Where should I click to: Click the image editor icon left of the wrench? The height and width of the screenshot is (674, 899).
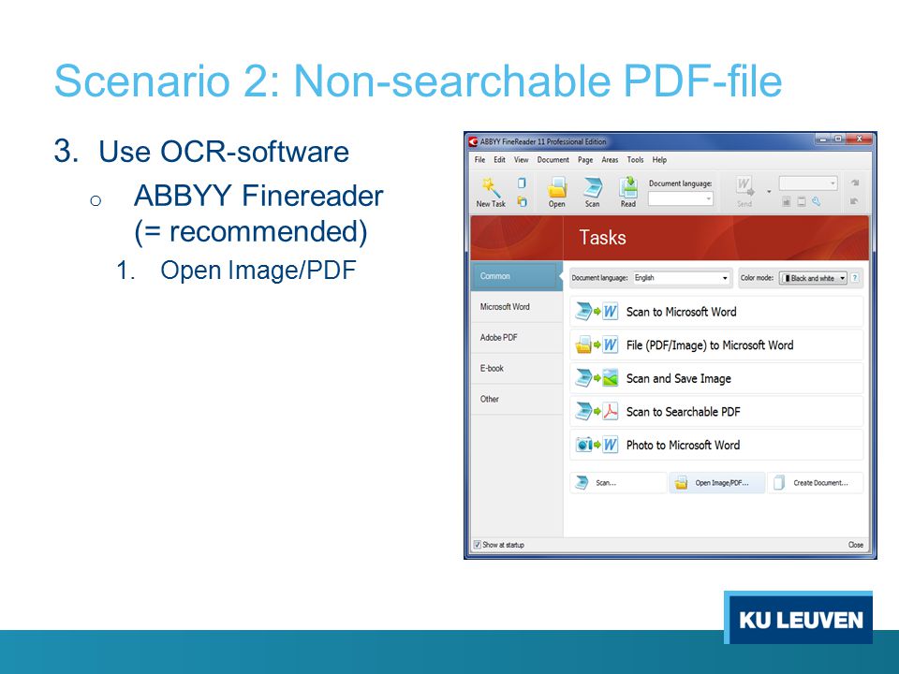coord(787,201)
